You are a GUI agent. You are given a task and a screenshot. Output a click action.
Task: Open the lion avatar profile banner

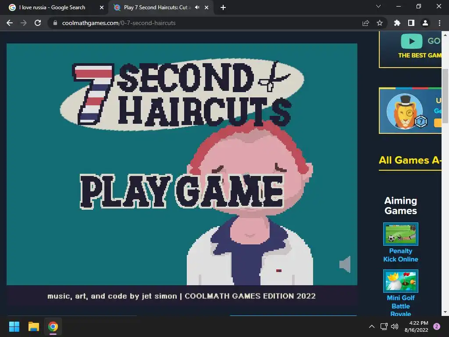pos(410,111)
